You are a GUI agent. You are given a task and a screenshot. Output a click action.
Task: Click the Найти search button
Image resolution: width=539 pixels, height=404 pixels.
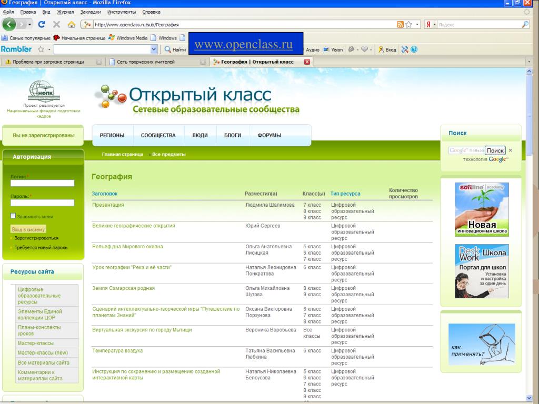click(x=175, y=49)
